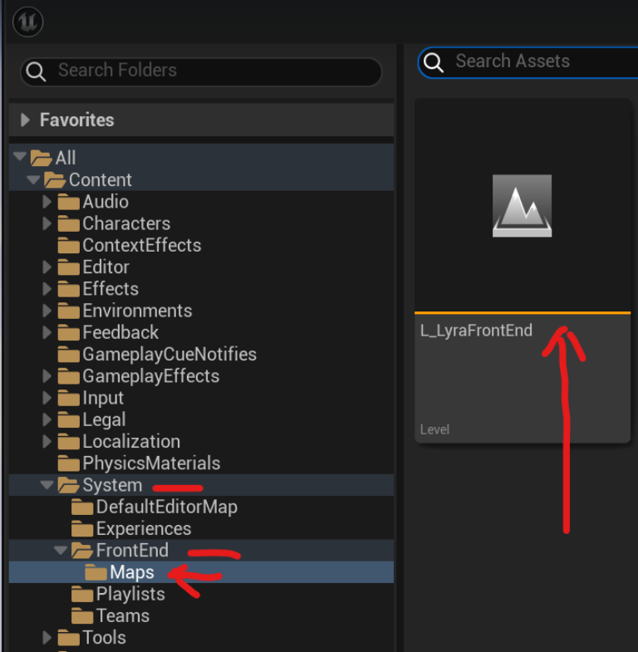The width and height of the screenshot is (638, 652).
Task: Collapse the System folder arrow
Action: tap(47, 484)
